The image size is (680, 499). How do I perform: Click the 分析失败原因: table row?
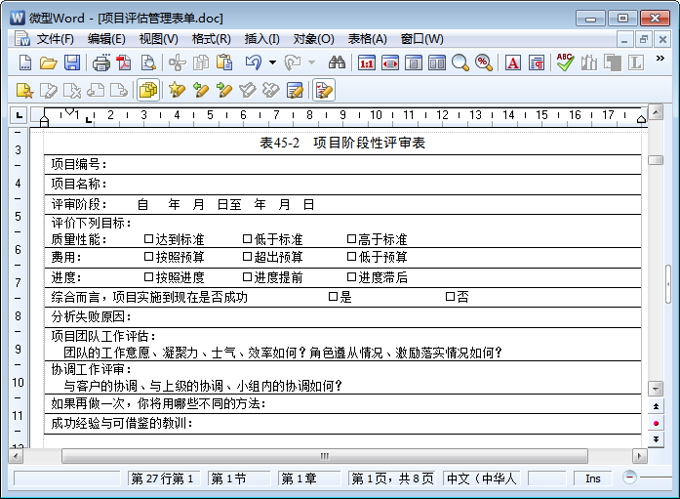point(342,316)
